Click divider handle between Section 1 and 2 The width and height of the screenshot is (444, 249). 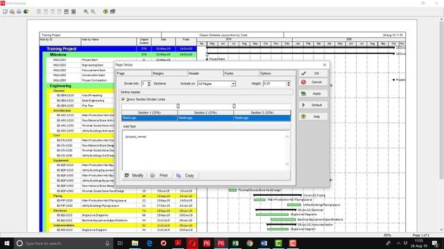(x=178, y=106)
